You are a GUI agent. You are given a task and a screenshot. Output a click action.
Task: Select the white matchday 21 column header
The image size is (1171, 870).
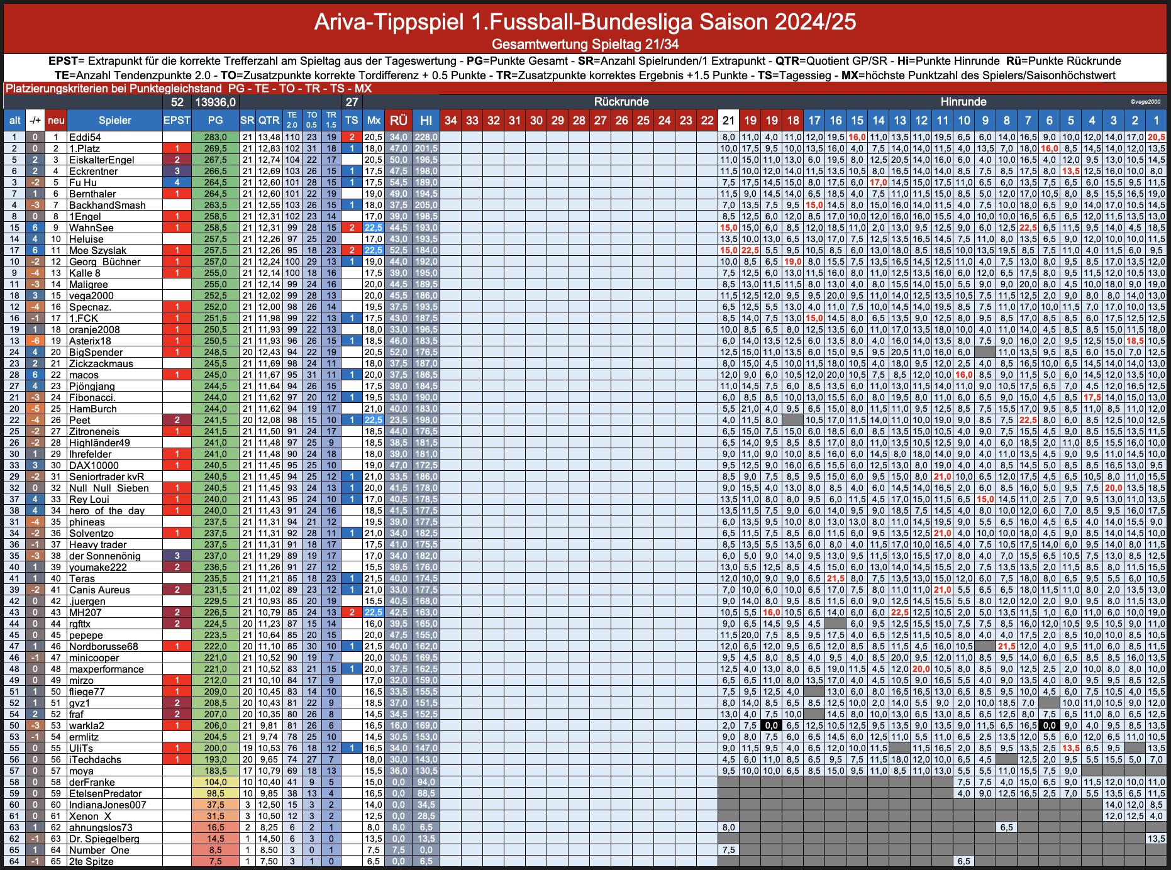click(x=728, y=120)
